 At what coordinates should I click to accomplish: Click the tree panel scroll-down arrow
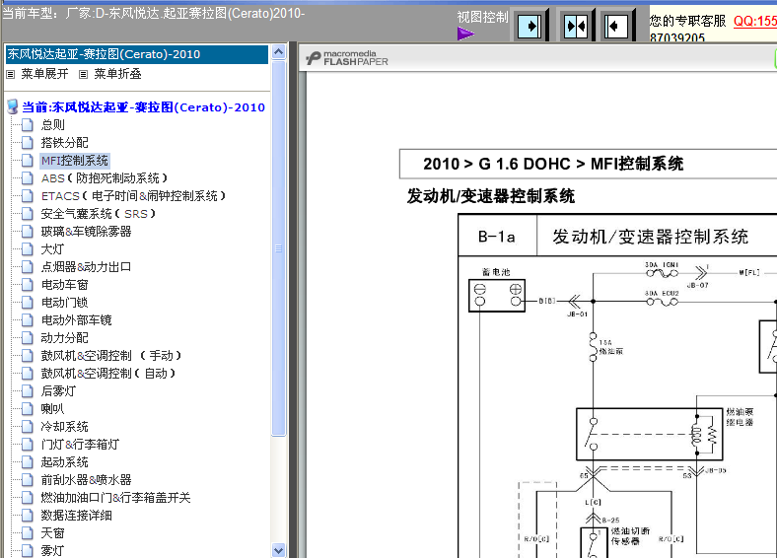(278, 550)
